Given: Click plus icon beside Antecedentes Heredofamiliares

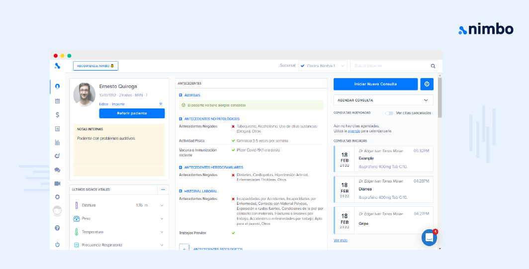Looking at the screenshot, I should 181,168.
